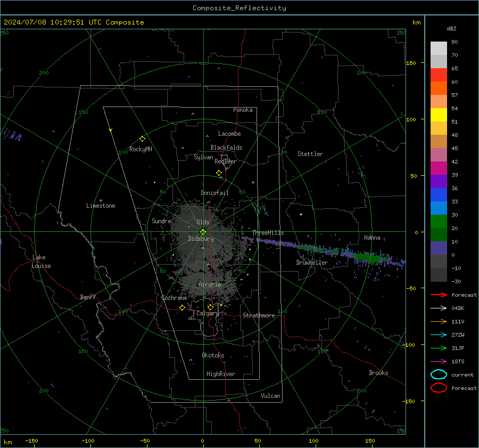Screen dimensions: 479x448
Task: Click the Hanna city label
Action: (372, 238)
